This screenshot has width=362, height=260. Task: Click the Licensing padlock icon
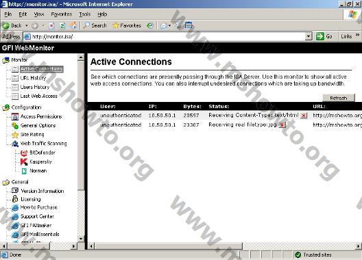pos(15,199)
